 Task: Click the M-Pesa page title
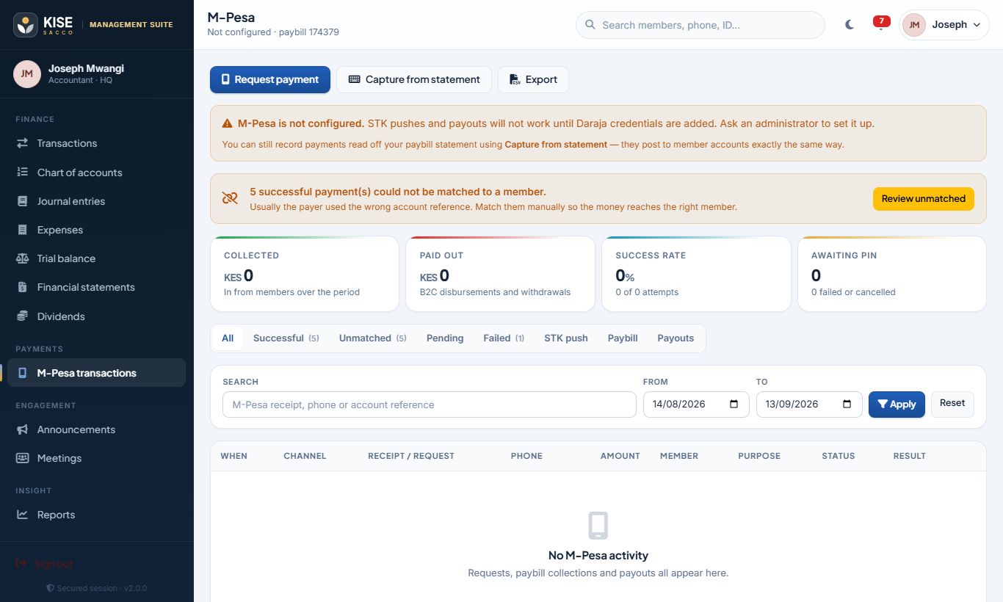231,18
